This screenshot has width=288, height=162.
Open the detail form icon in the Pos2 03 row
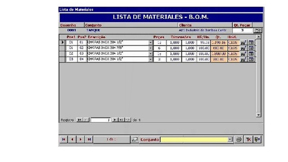[251, 54]
